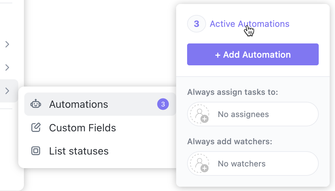
Task: Click the No assignees field
Action: 253,114
